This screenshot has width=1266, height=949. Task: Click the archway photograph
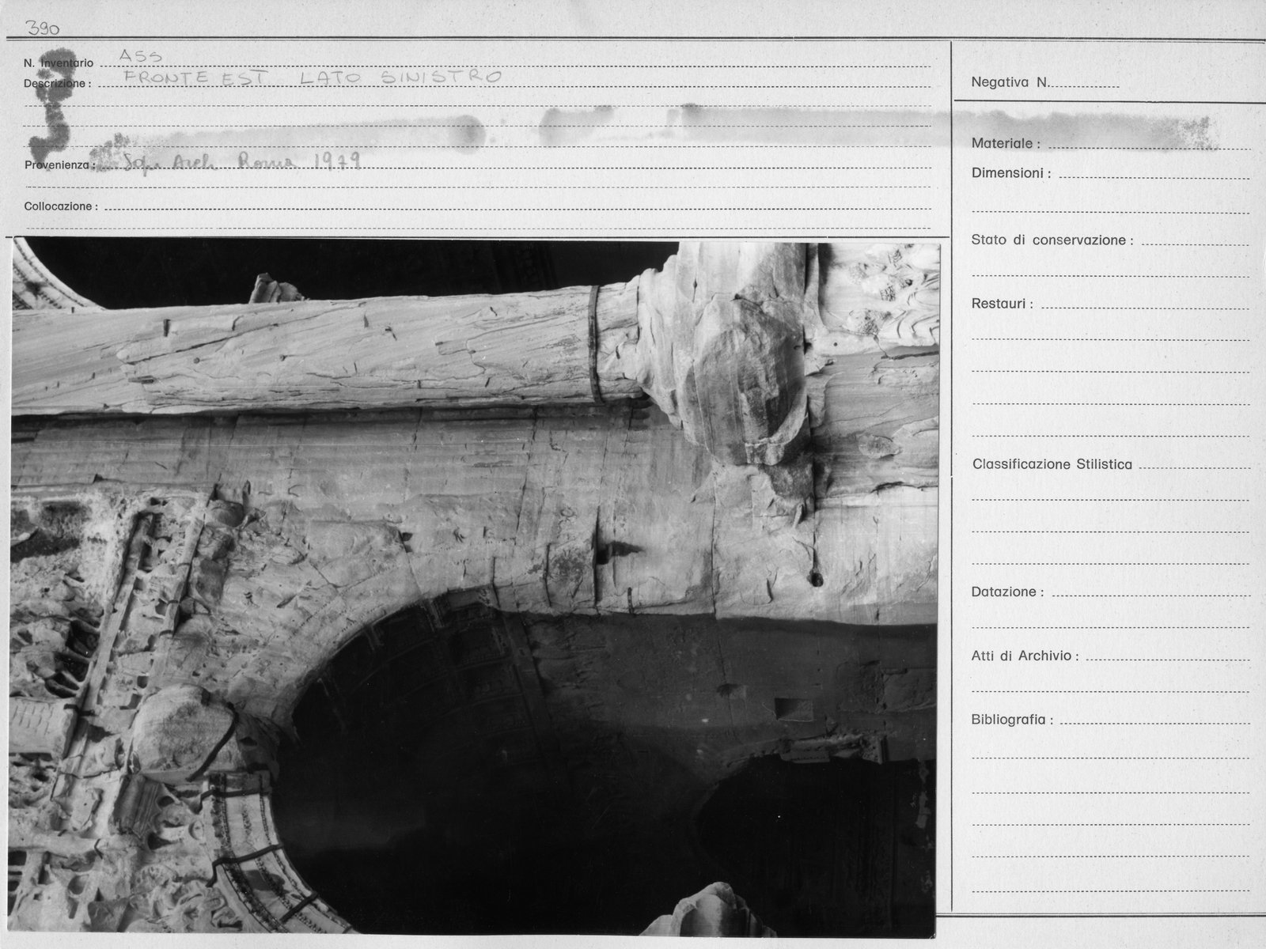(x=475, y=587)
